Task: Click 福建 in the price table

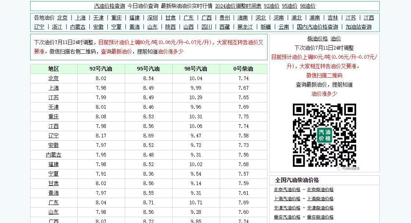Action: coord(54,165)
